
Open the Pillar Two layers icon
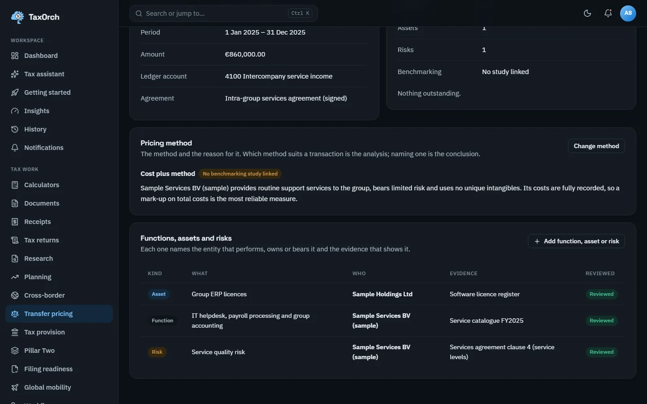click(x=15, y=351)
